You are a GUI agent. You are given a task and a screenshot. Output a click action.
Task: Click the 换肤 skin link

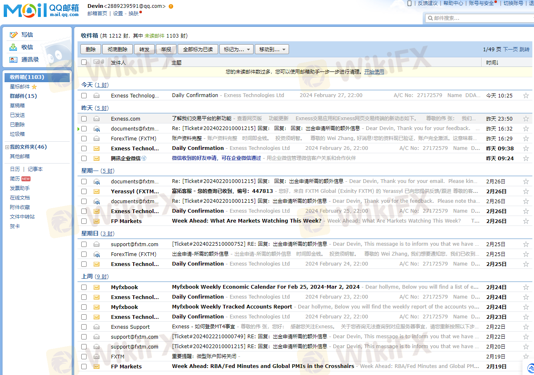pos(134,14)
